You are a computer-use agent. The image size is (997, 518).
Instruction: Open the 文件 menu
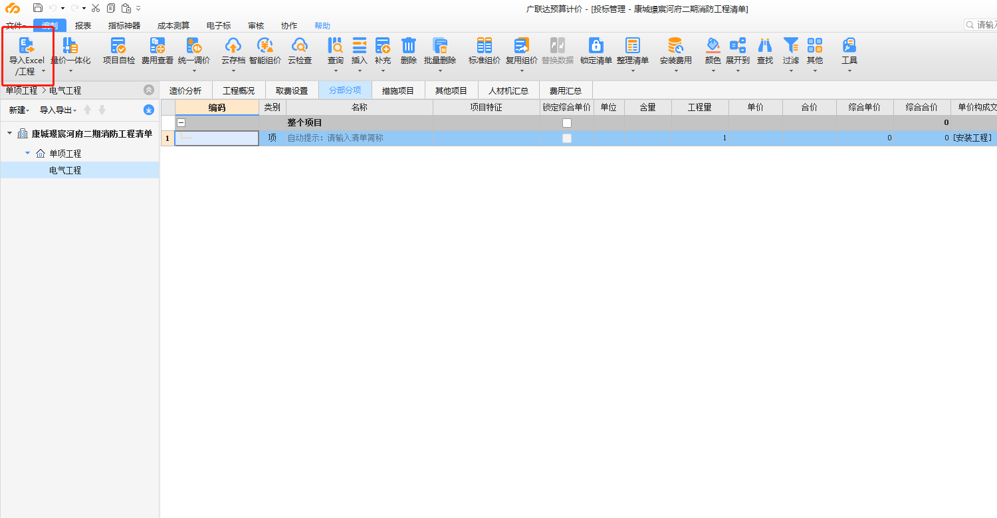click(x=15, y=26)
